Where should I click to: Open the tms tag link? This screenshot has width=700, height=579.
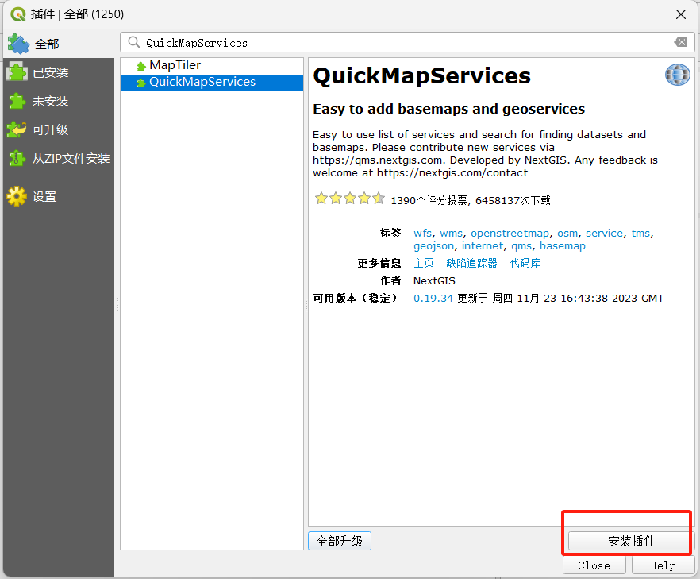(640, 234)
